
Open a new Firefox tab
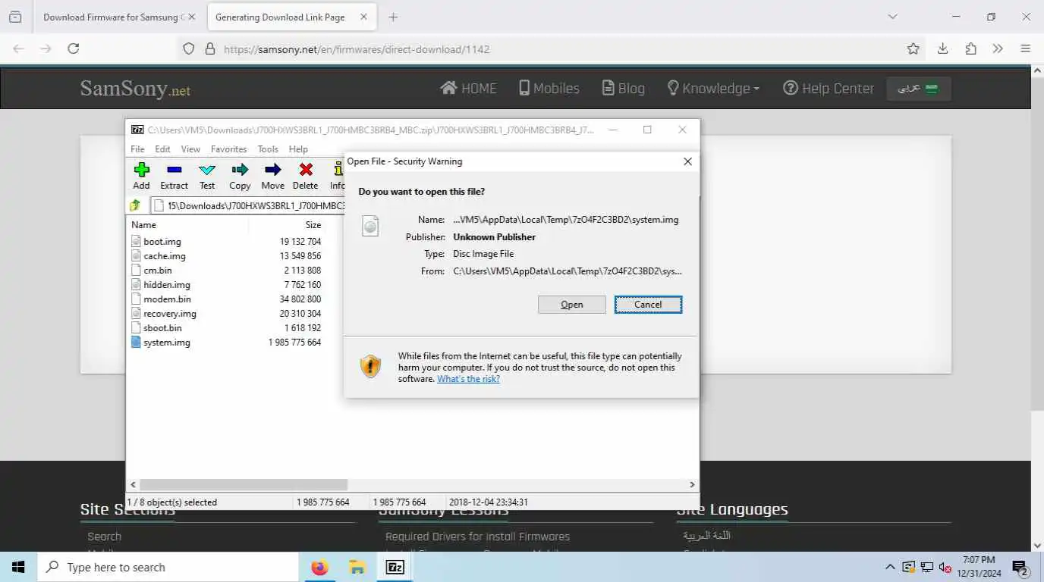(x=393, y=17)
